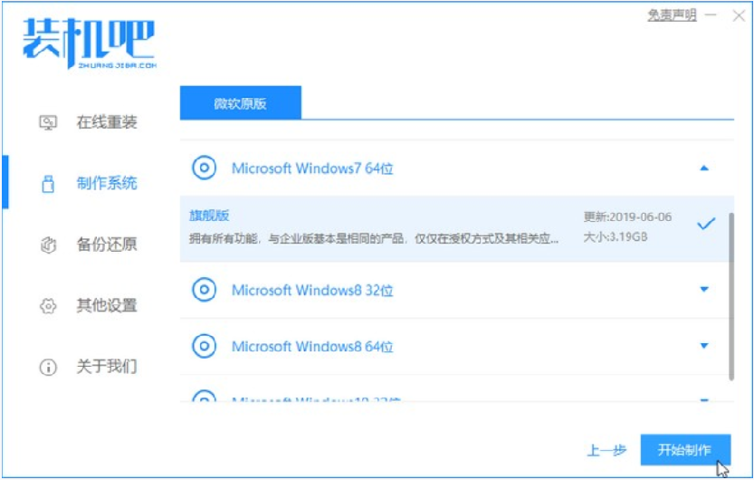Viewport: 754px width, 480px height.
Task: Open the 在线重装 monitor icon
Action: click(x=48, y=122)
